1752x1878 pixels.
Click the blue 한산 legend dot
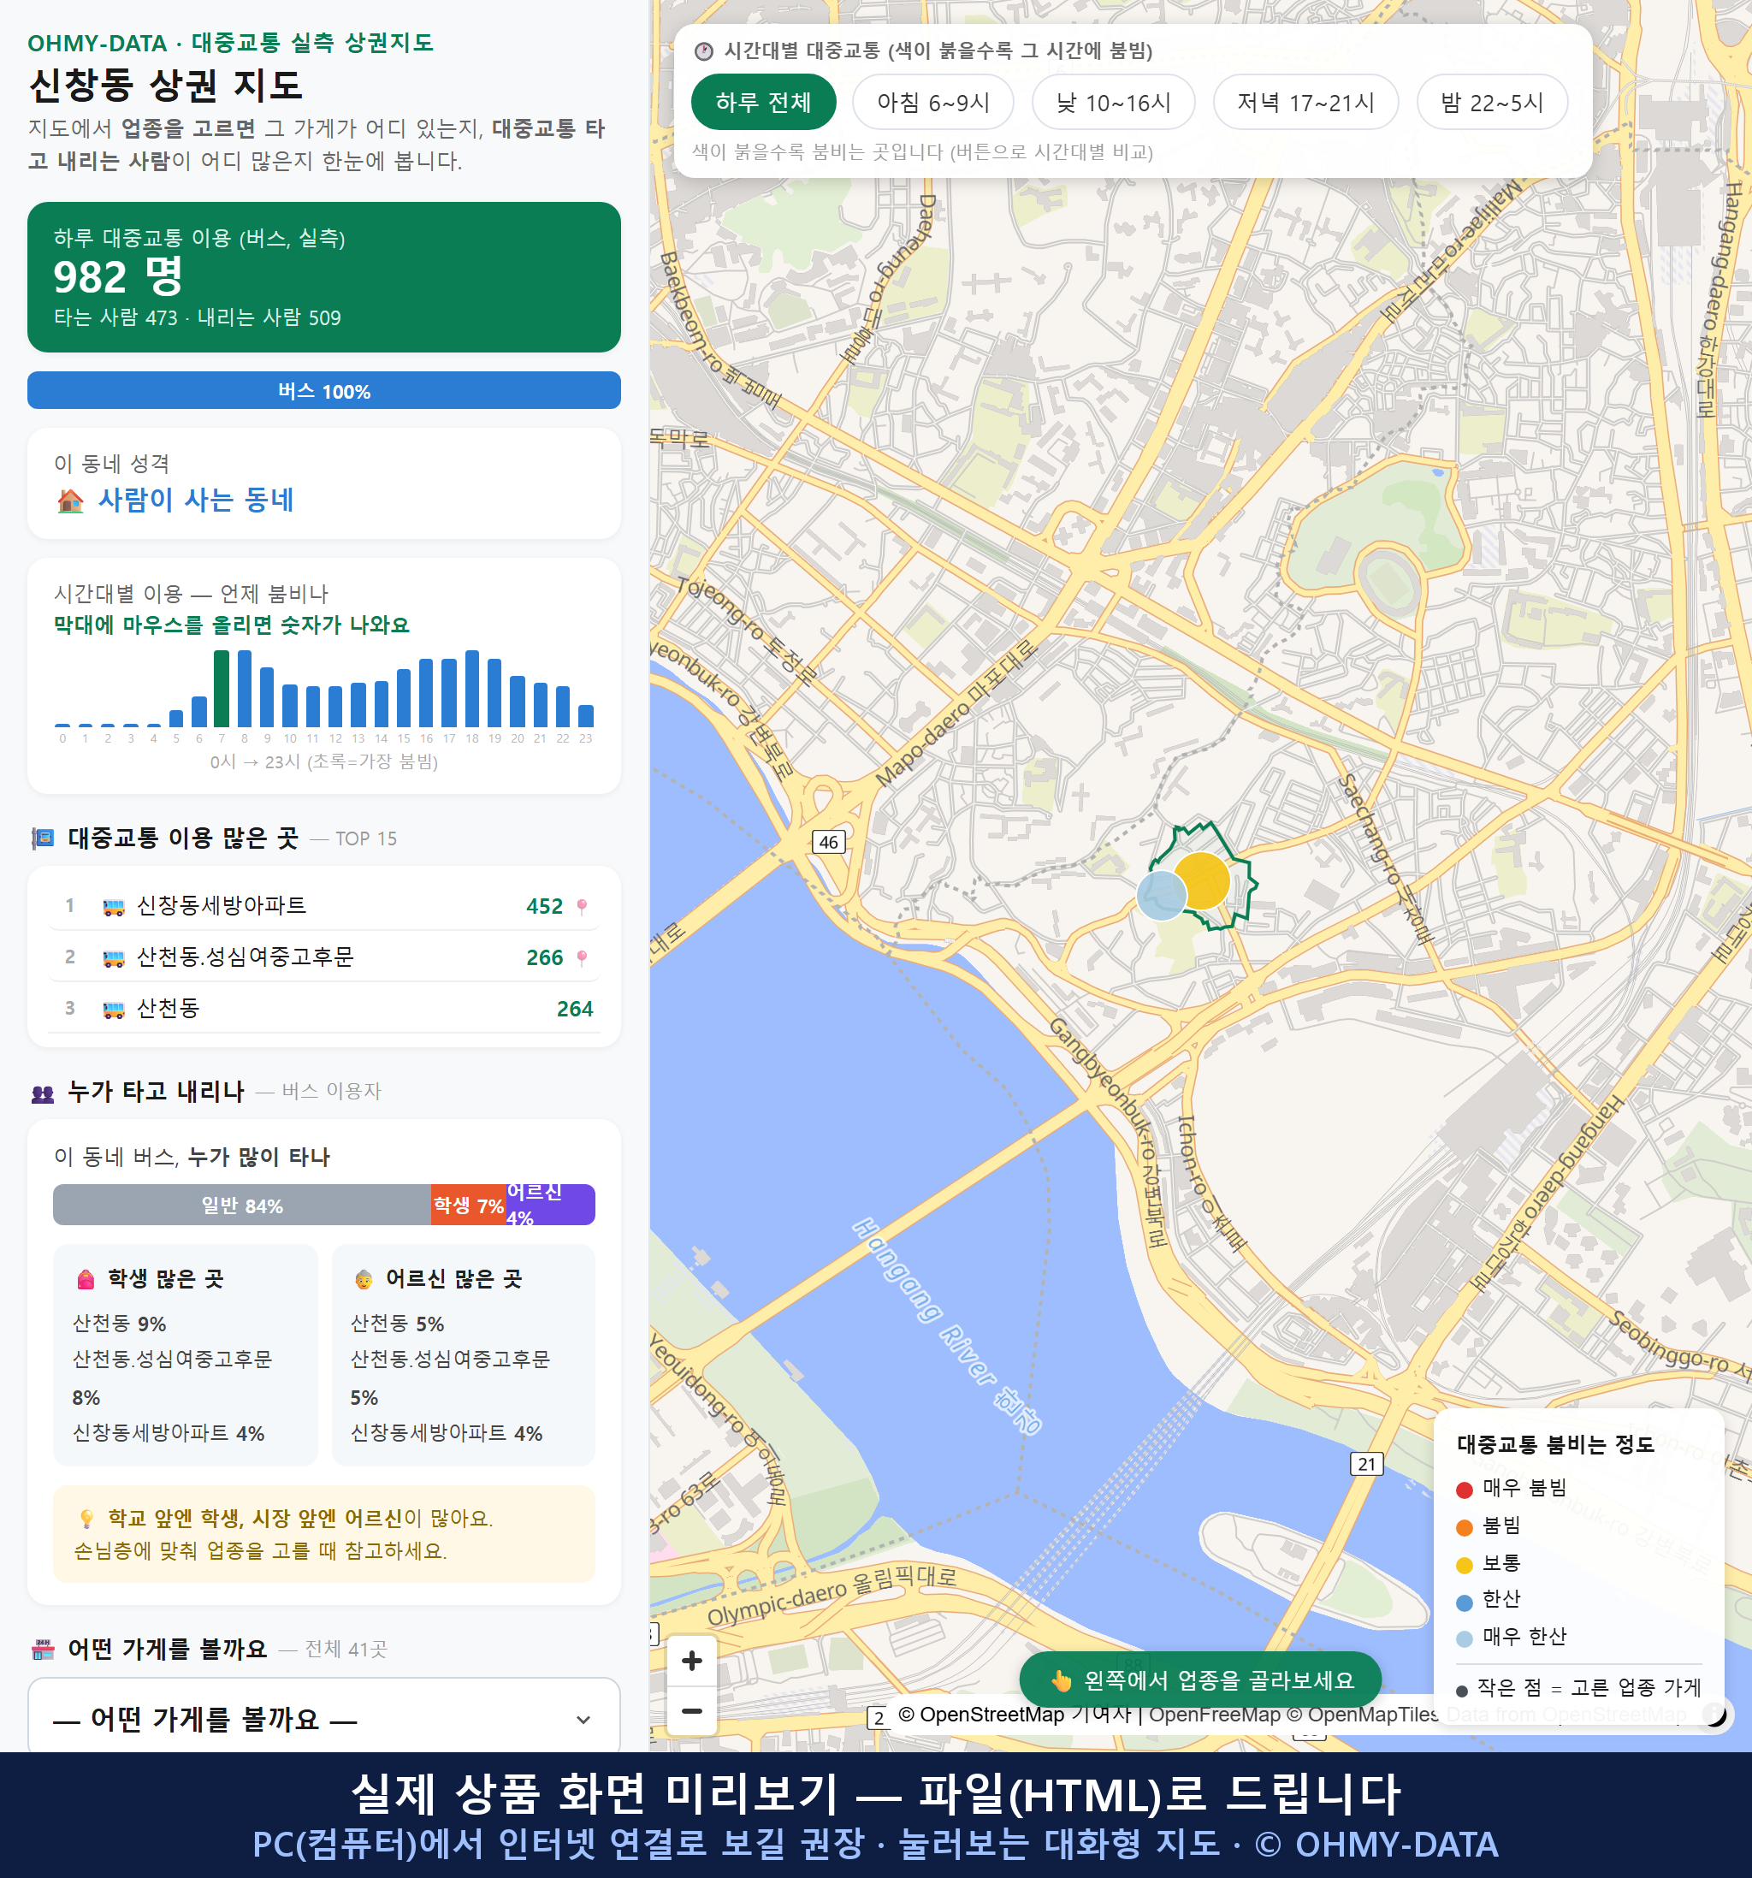coord(1464,1603)
